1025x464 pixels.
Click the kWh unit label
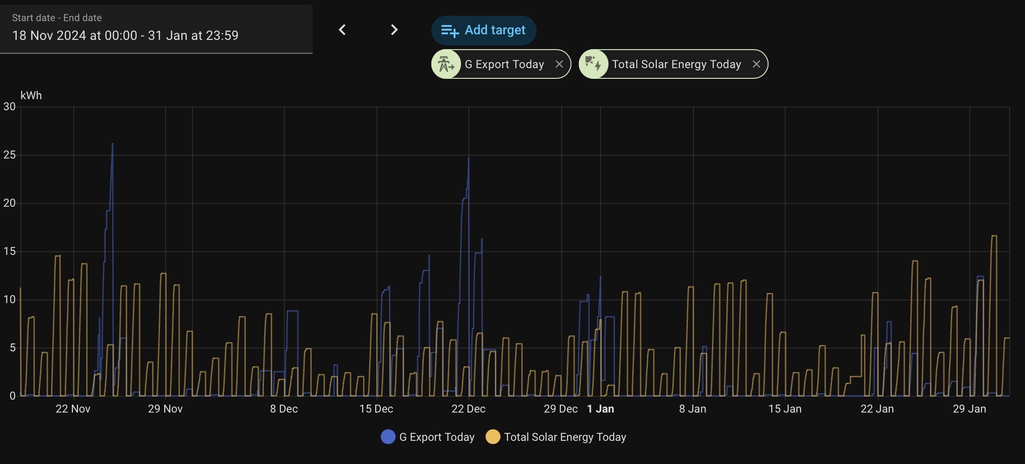31,95
